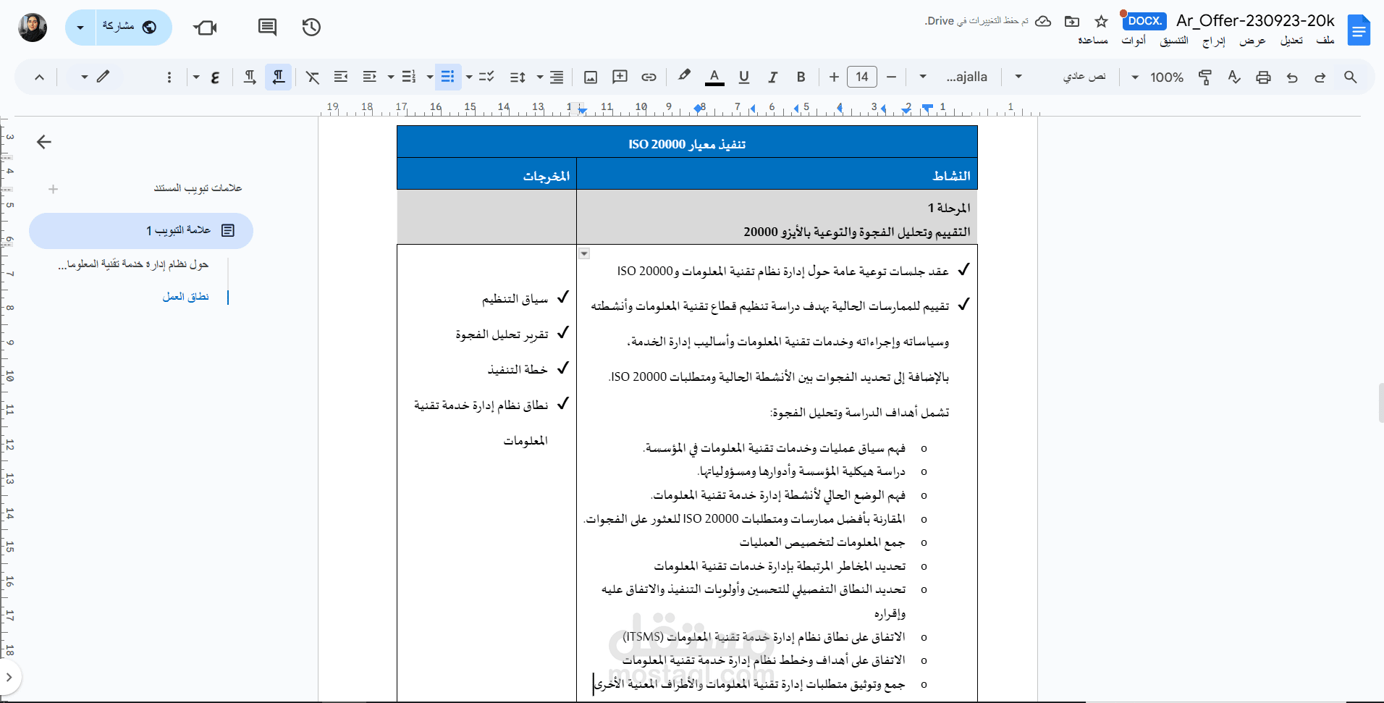Start a Meet call from camera icon
1384x703 pixels.
click(206, 28)
